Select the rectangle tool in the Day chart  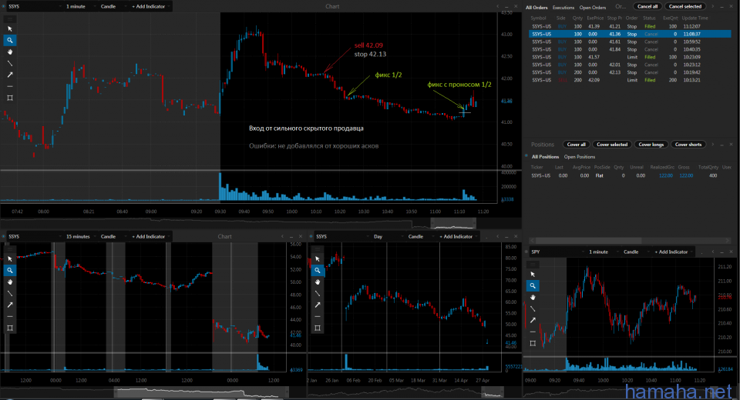(x=318, y=328)
